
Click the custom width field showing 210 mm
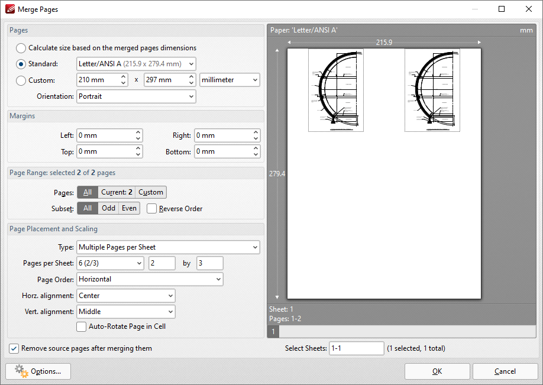tap(98, 80)
